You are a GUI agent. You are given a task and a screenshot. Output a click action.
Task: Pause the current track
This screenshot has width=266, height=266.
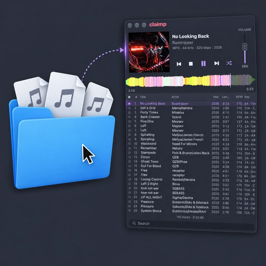(203, 64)
